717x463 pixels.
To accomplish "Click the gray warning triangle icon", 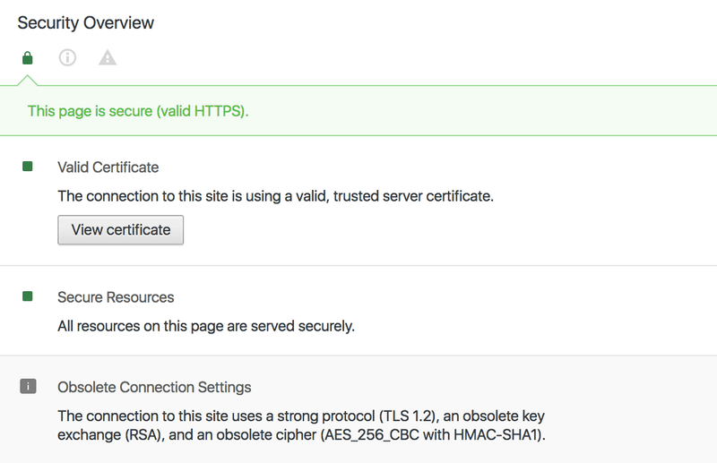I will (x=108, y=57).
